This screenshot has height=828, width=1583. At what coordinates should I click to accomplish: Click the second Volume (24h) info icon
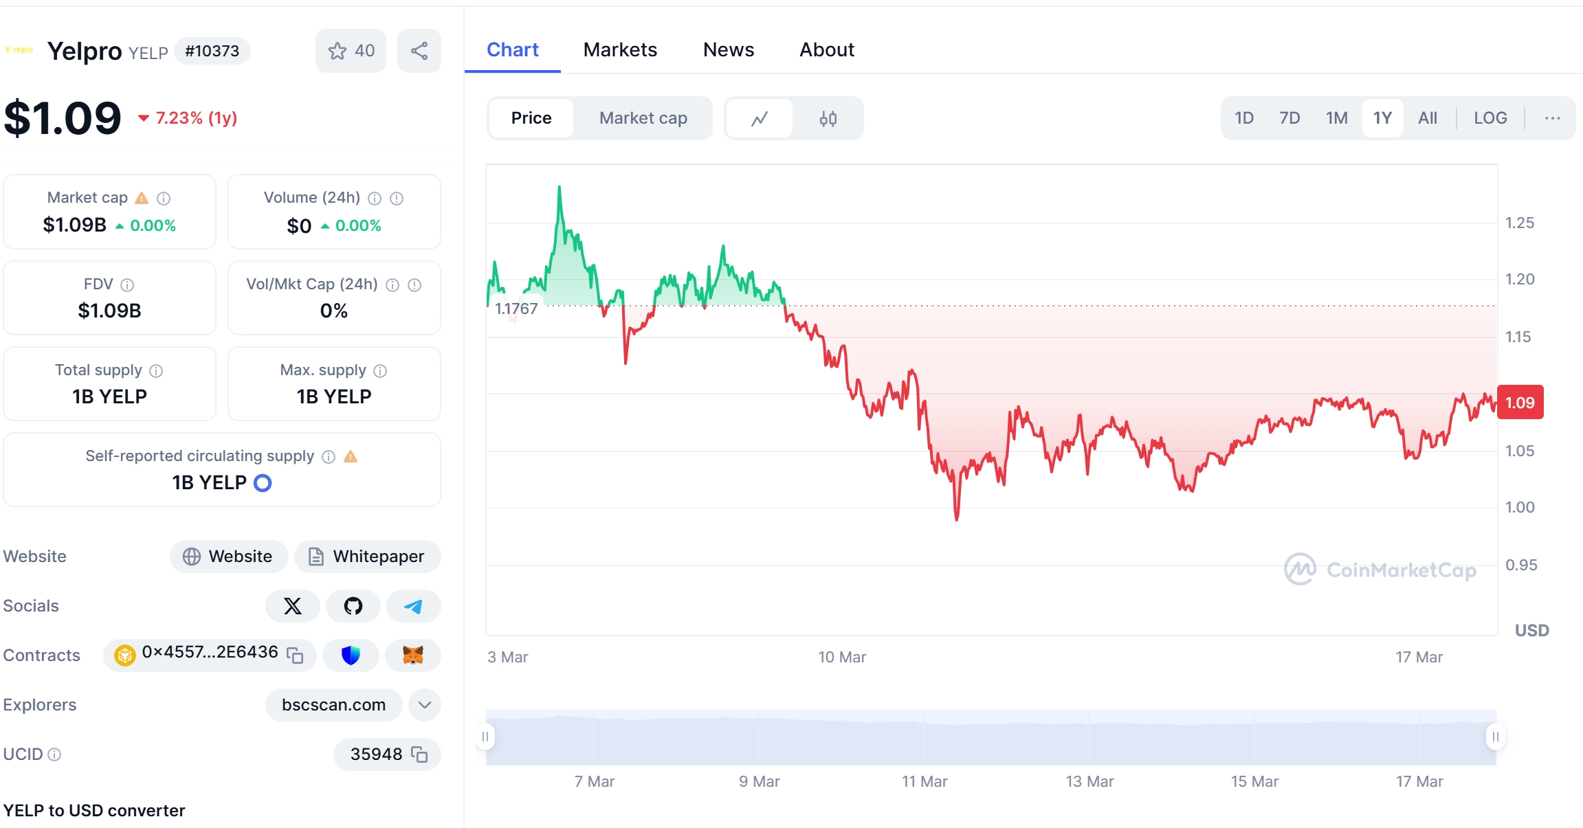[397, 199]
